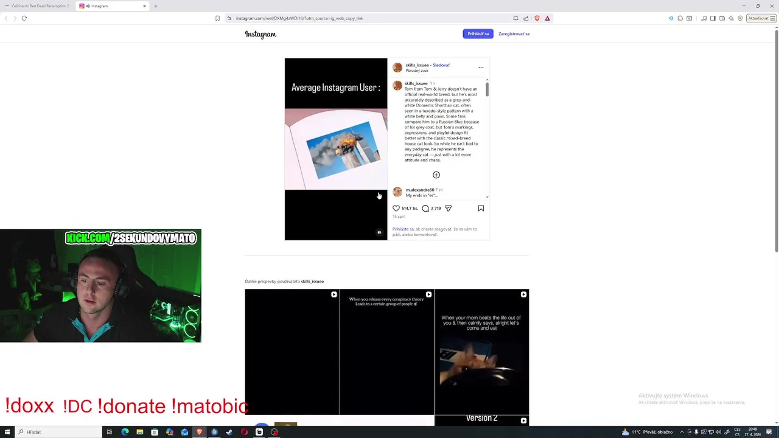
Task: Go forward in browser history
Action: pyautogui.click(x=15, y=18)
